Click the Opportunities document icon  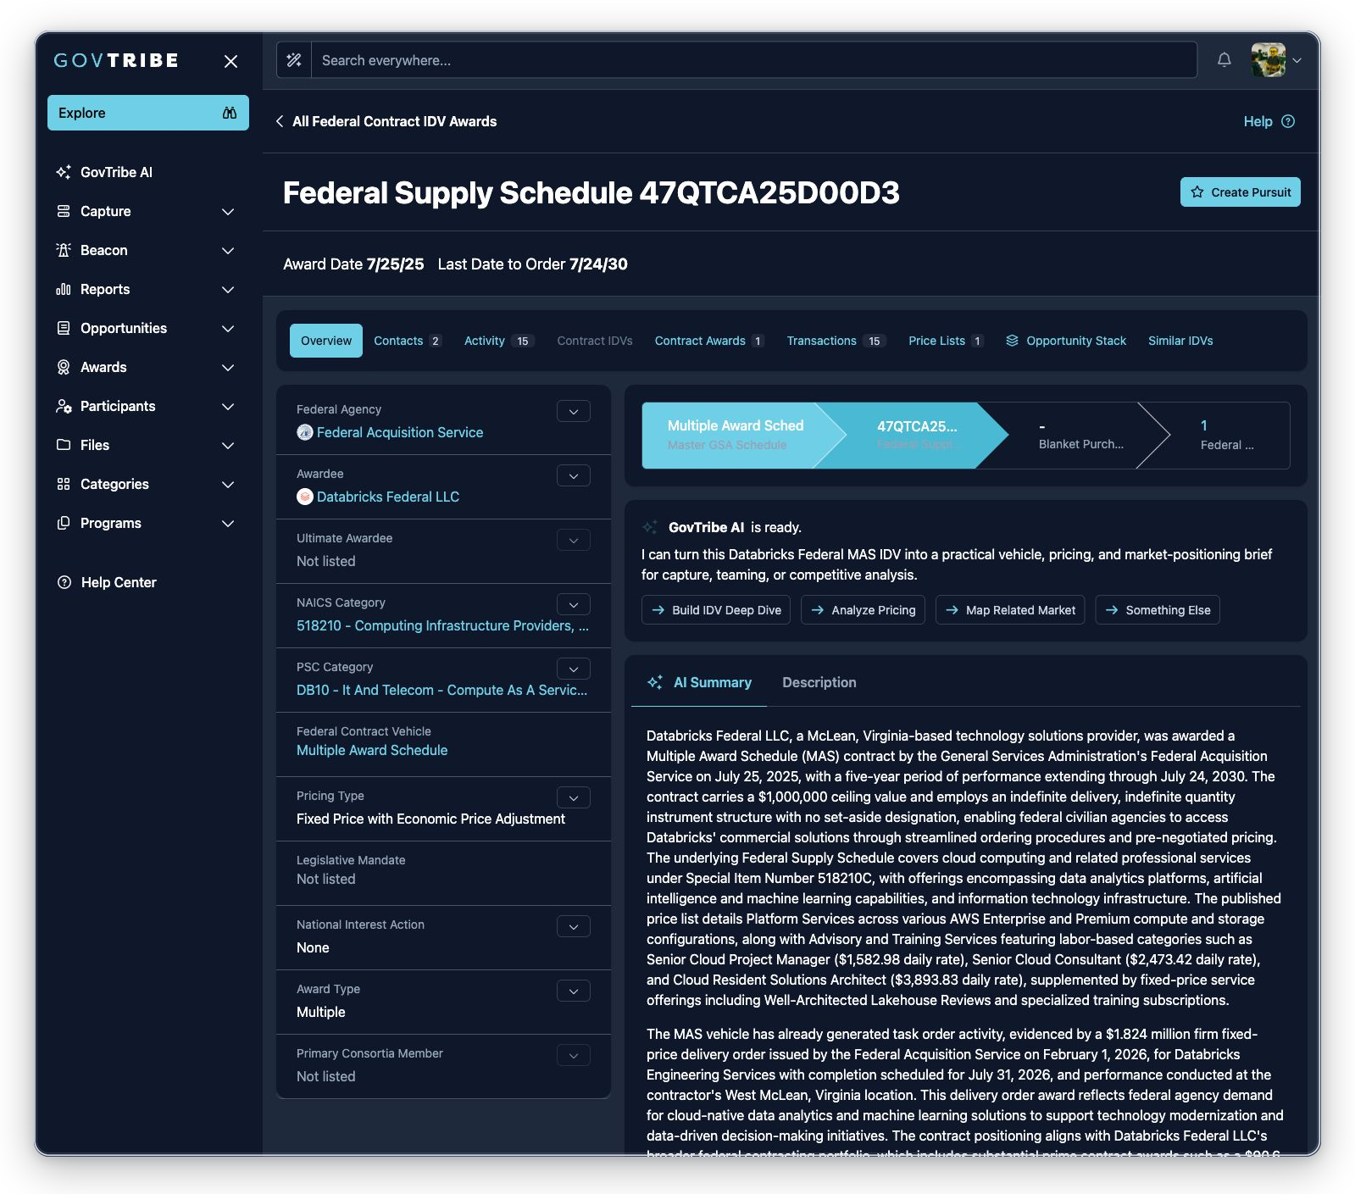(64, 328)
